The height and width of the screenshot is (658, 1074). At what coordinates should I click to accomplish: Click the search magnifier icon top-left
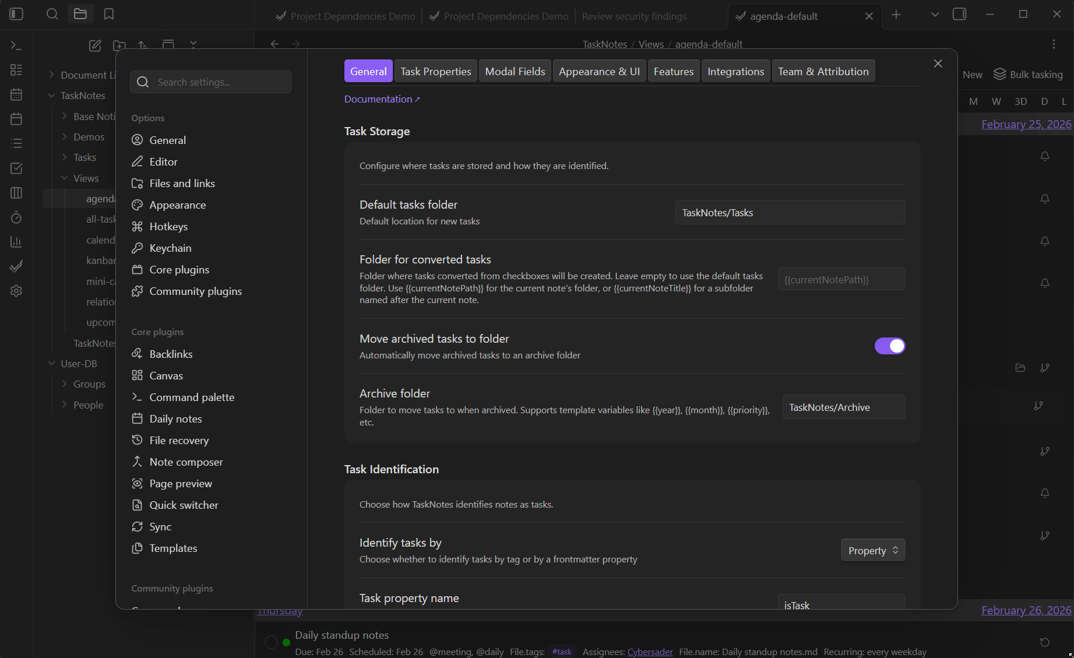pos(52,14)
